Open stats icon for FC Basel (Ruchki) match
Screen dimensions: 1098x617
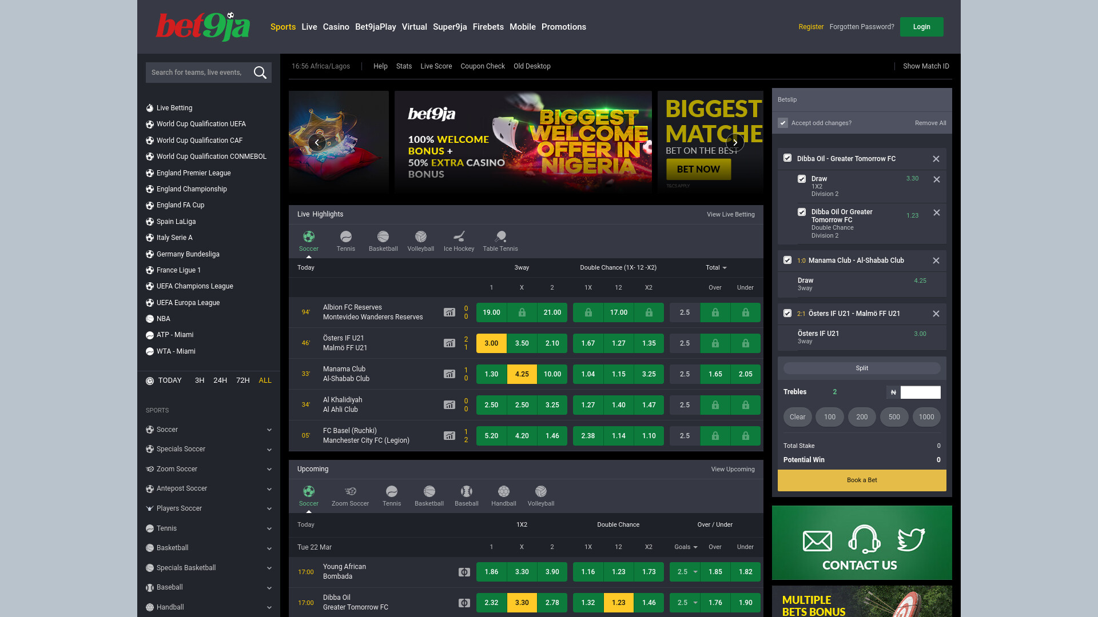[449, 436]
